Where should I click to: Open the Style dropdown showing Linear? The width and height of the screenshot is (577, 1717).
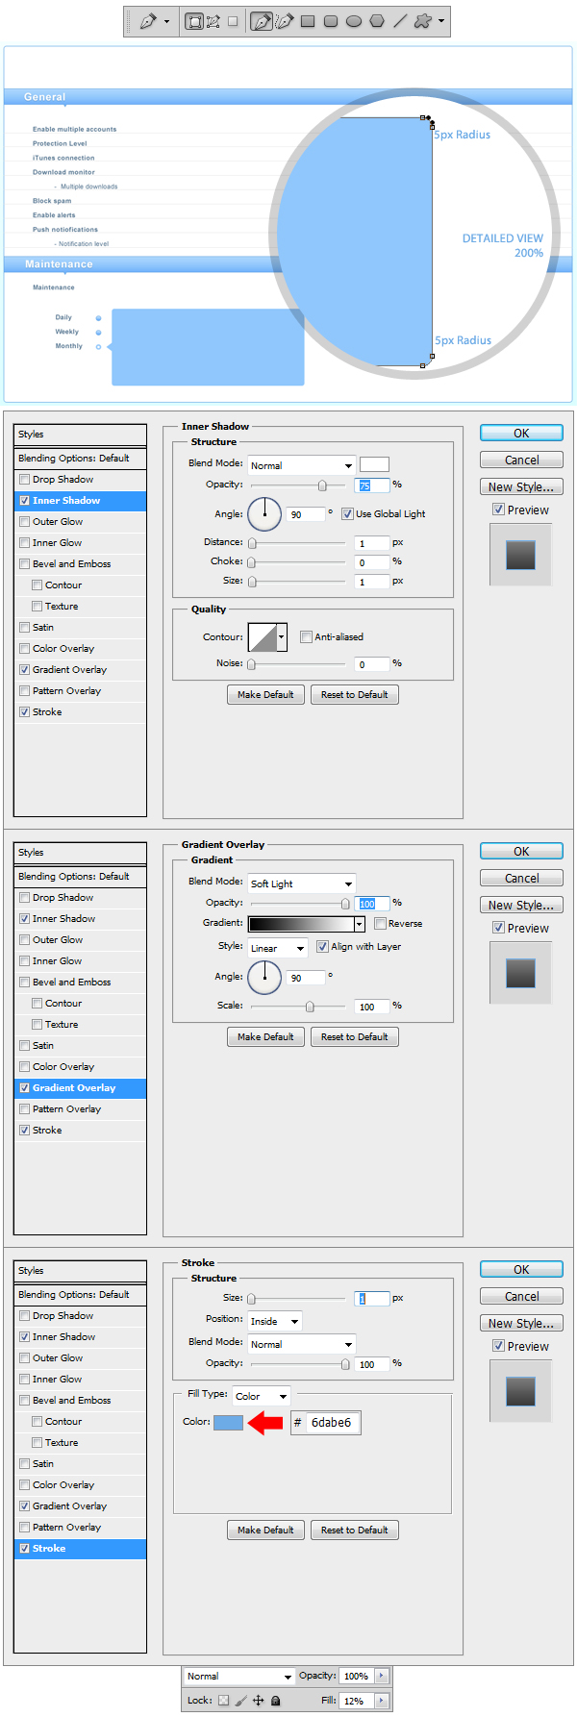tap(277, 948)
